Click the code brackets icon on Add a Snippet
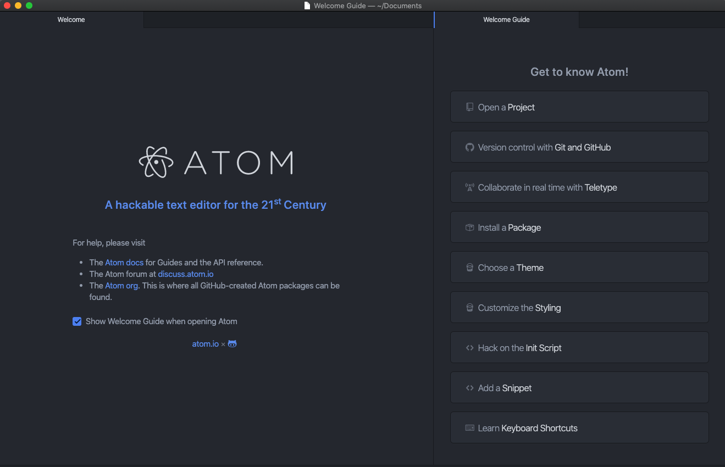Image resolution: width=725 pixels, height=467 pixels. tap(469, 387)
